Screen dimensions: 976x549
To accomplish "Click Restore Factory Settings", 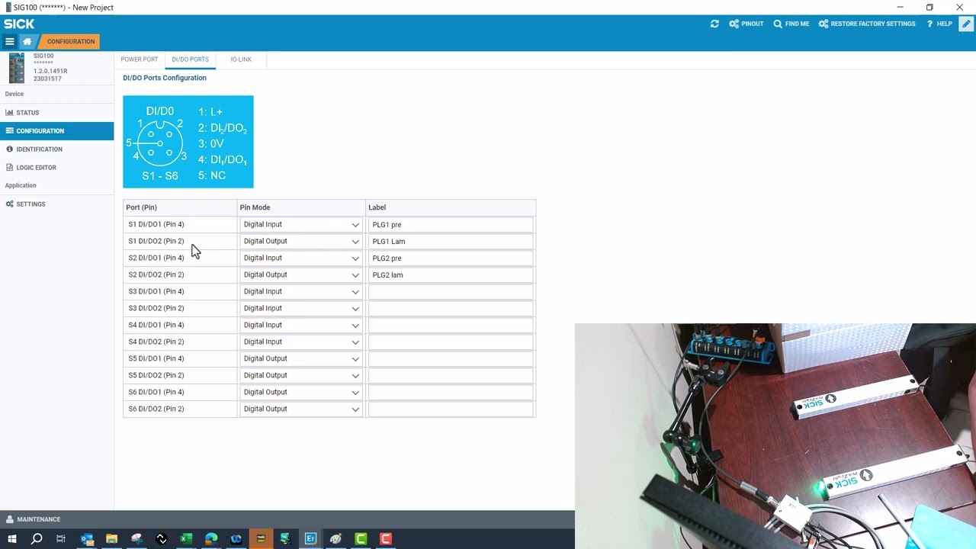I will (x=867, y=24).
